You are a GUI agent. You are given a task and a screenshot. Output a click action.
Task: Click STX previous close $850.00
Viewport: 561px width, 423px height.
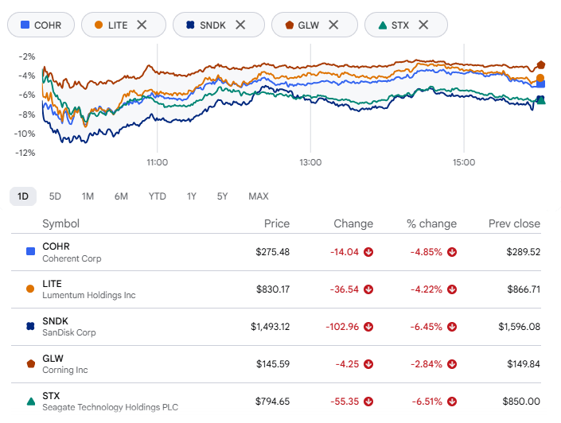click(521, 402)
